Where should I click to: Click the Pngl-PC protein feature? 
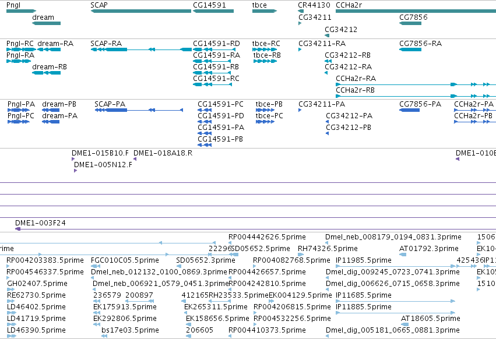pos(19,122)
